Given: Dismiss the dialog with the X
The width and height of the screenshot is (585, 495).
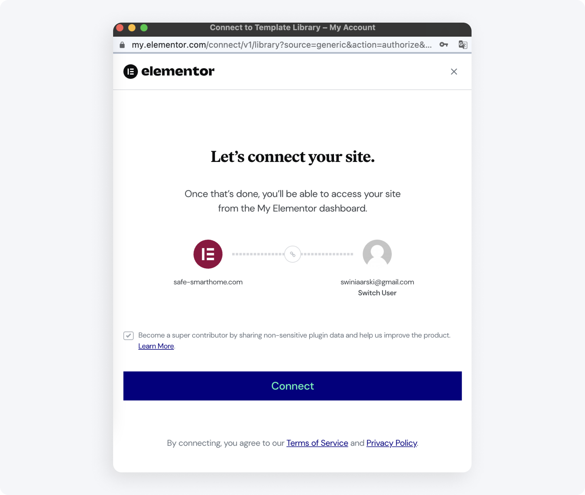Looking at the screenshot, I should [x=454, y=71].
